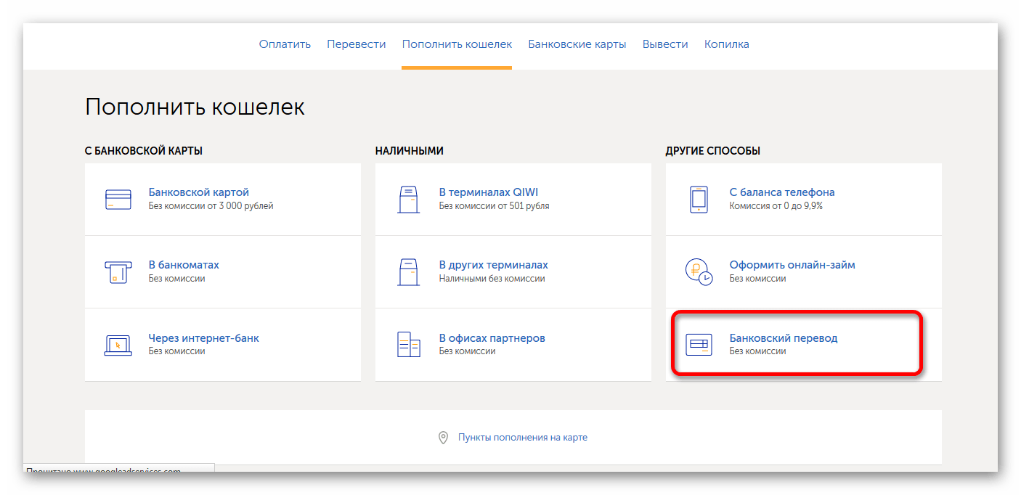Open the Оплатить tab

[x=285, y=44]
